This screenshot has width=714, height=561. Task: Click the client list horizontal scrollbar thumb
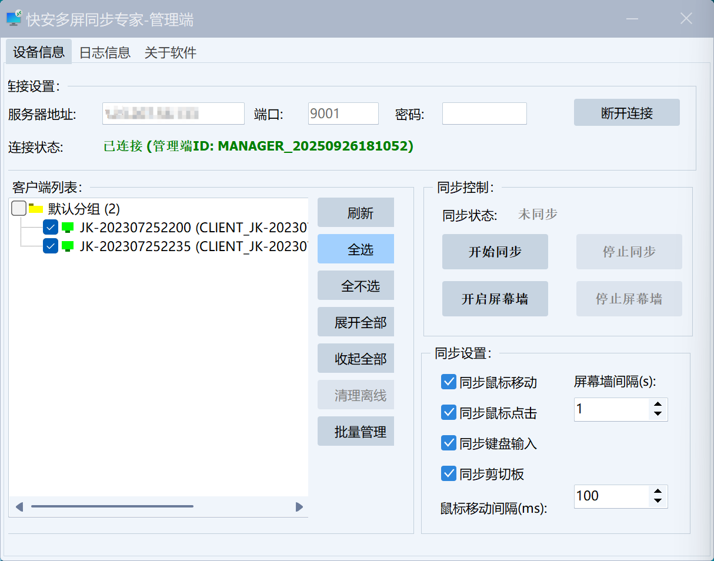point(112,506)
